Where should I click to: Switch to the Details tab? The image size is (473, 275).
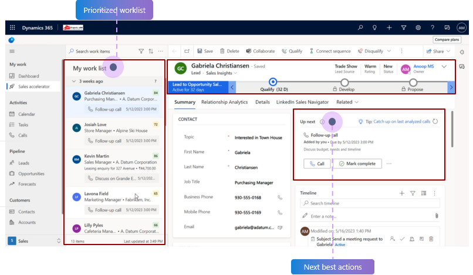[x=262, y=102]
